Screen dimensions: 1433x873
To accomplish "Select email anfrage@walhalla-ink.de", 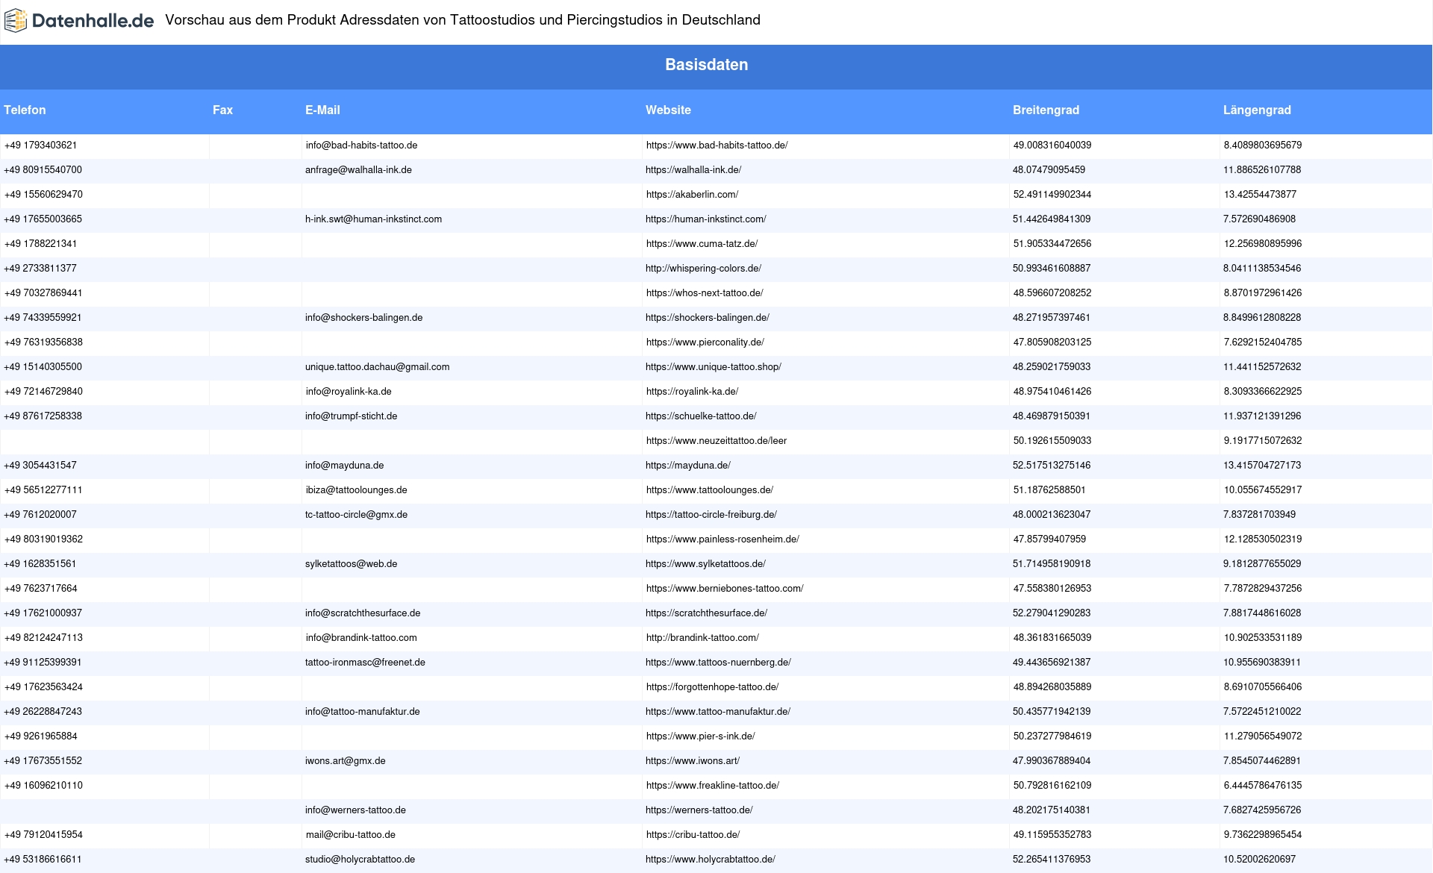I will pyautogui.click(x=358, y=170).
